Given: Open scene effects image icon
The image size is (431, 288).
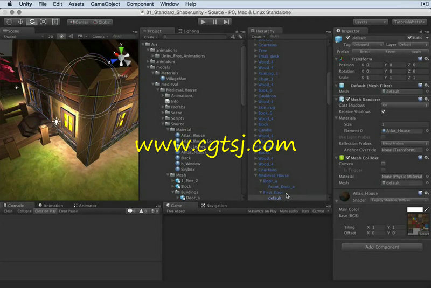Looking at the screenshot, I should (x=80, y=36).
